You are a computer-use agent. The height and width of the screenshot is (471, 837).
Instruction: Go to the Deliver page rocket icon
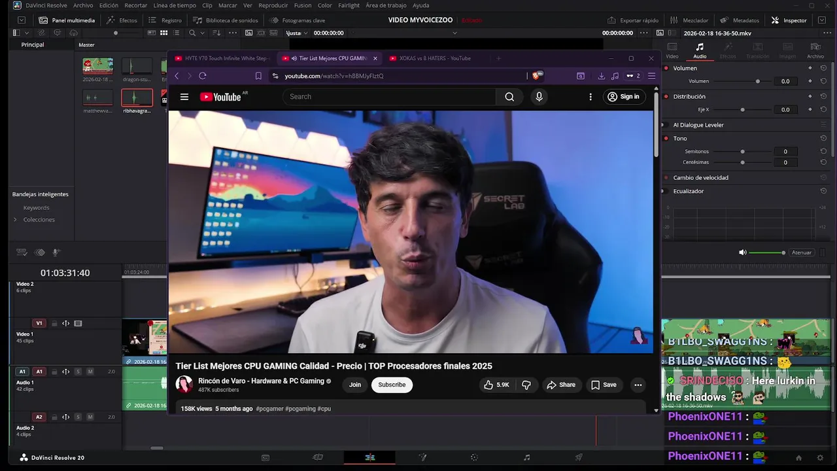[x=579, y=457]
